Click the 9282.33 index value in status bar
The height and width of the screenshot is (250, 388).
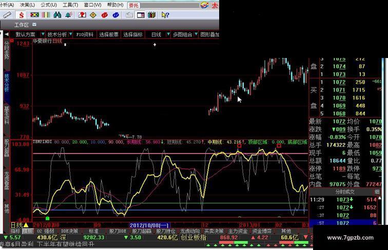(94, 238)
